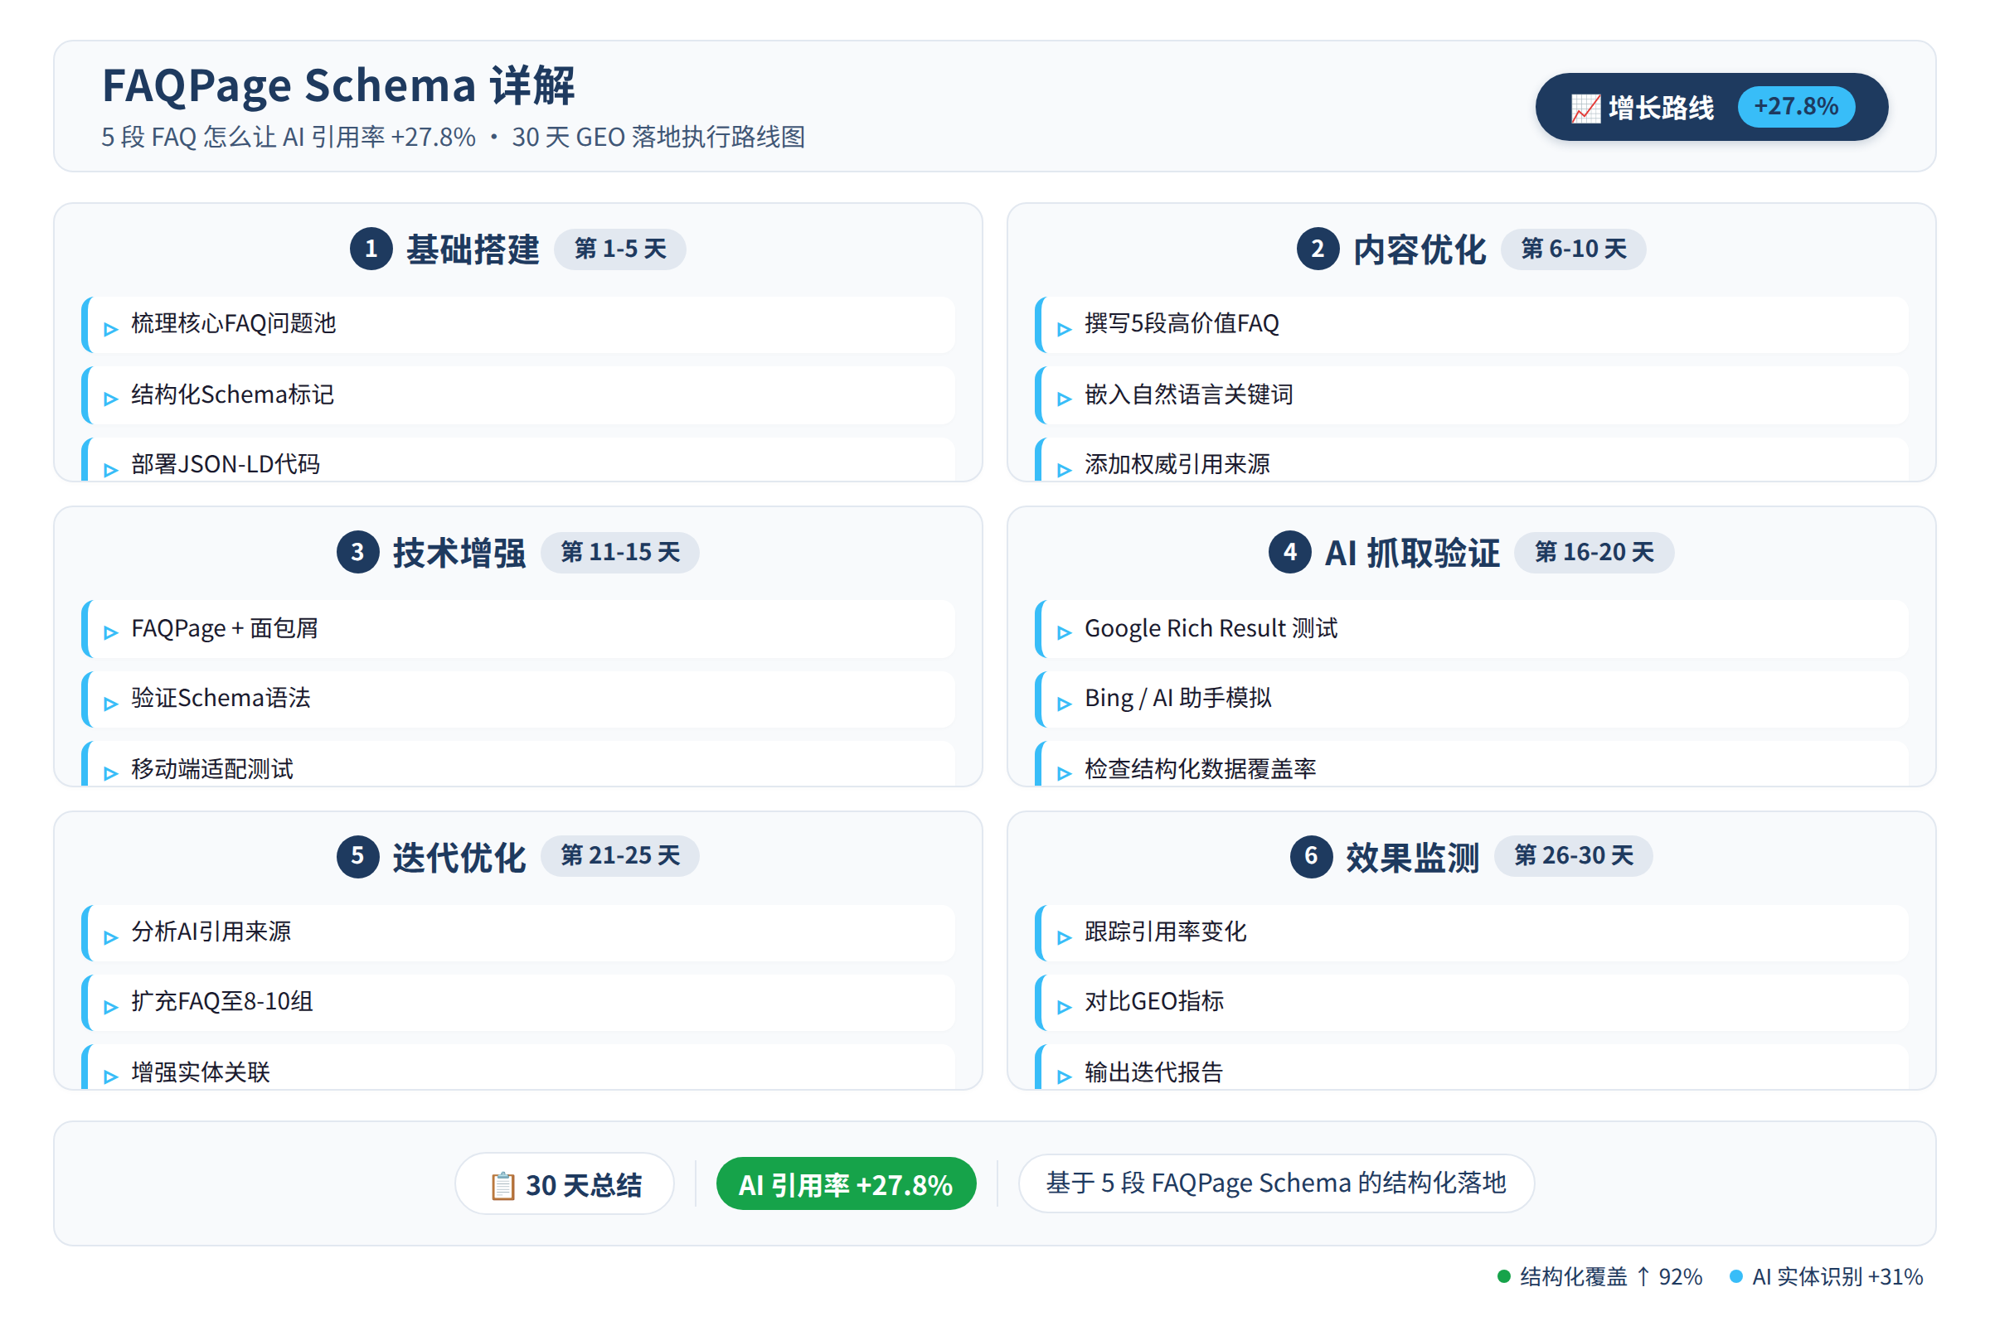Click the triangle bullet beside FAQPage + 面包屑
Viewport: 1990px width, 1326px height.
point(111,632)
